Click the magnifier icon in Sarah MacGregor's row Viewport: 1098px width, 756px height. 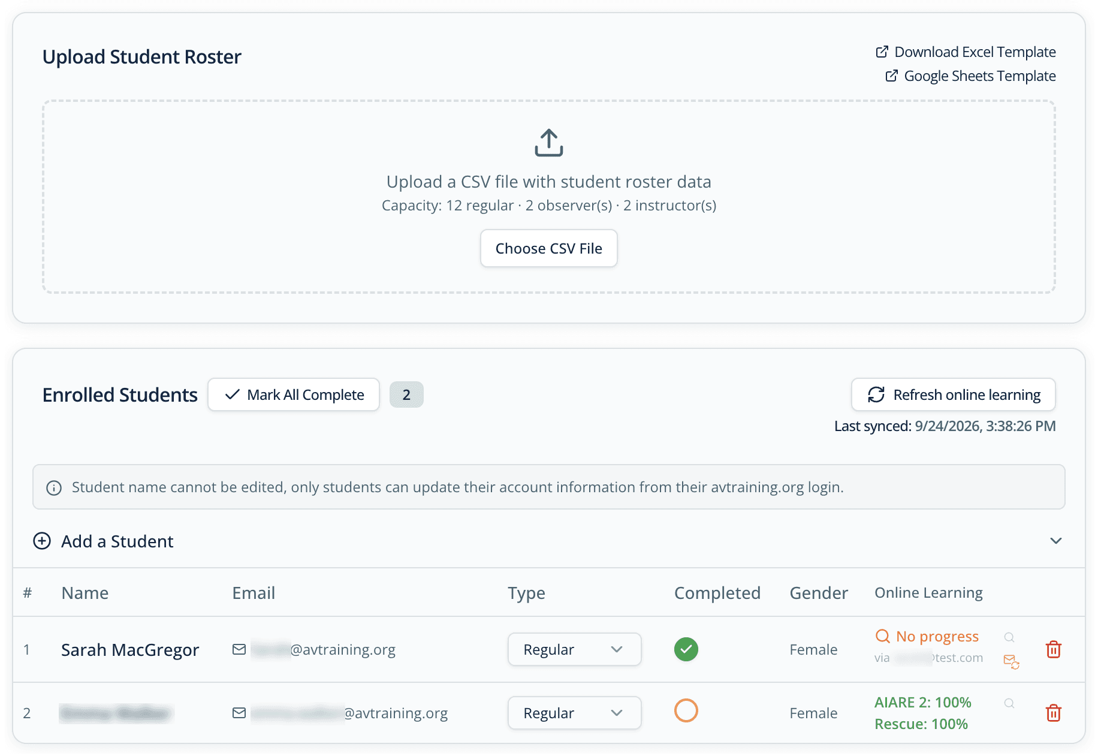pyautogui.click(x=1009, y=637)
